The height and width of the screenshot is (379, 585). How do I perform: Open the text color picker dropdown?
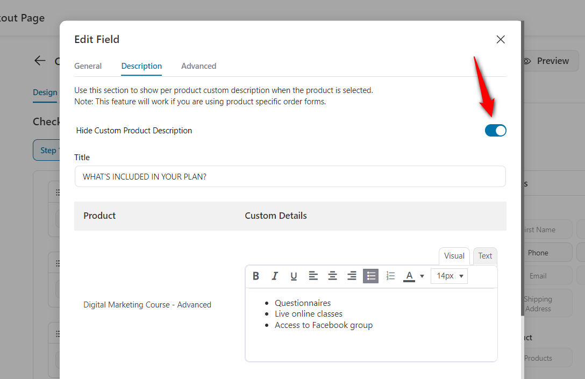[x=422, y=276]
